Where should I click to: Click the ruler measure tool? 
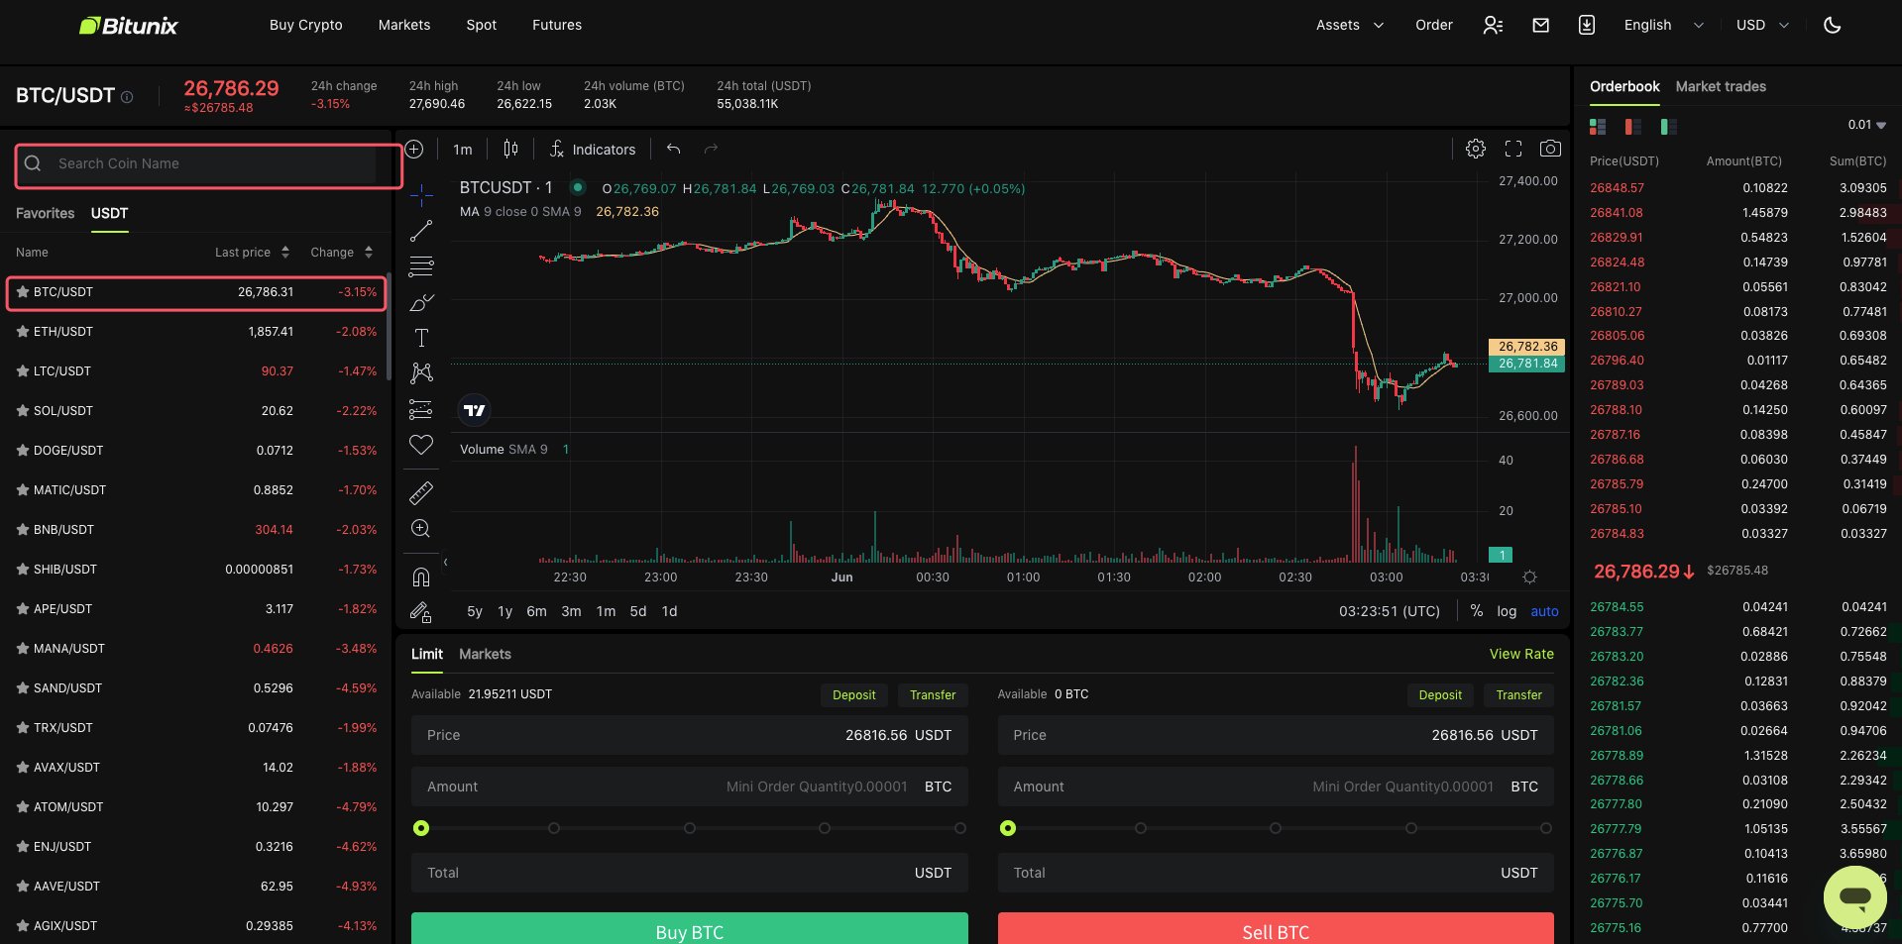(421, 492)
